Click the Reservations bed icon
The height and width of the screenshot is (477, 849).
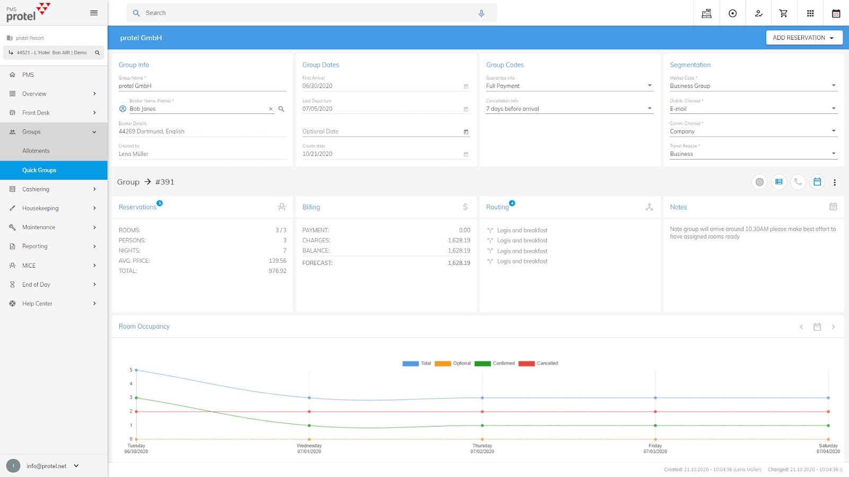point(282,207)
